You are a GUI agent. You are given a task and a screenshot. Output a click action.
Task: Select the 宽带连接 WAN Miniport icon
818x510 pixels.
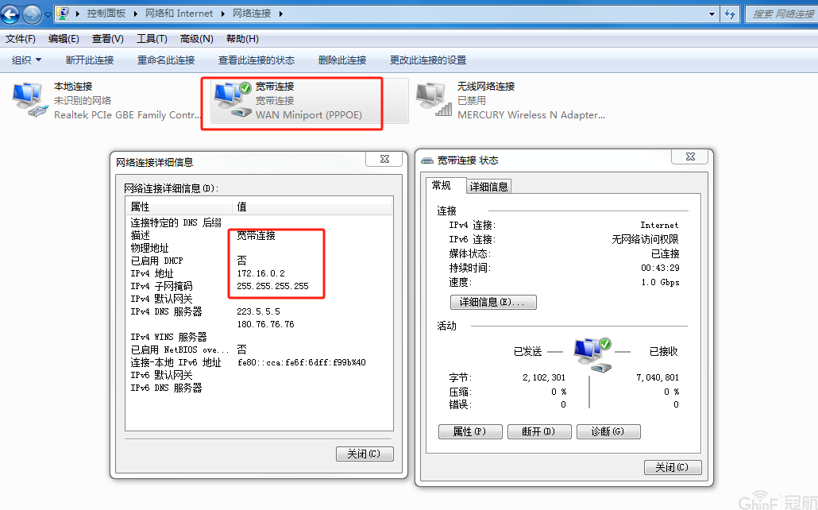point(232,100)
